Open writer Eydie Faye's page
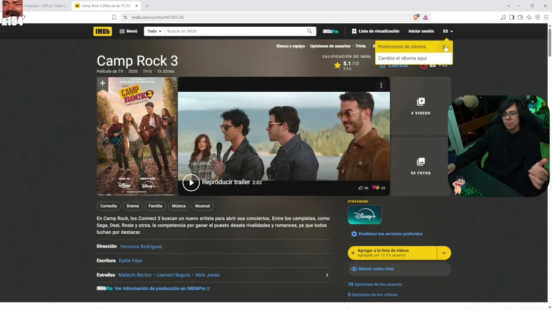Viewport: 552px width, 310px height. coord(130,260)
